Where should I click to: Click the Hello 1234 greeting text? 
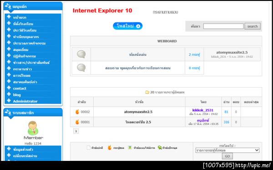pyautogui.click(x=33, y=144)
